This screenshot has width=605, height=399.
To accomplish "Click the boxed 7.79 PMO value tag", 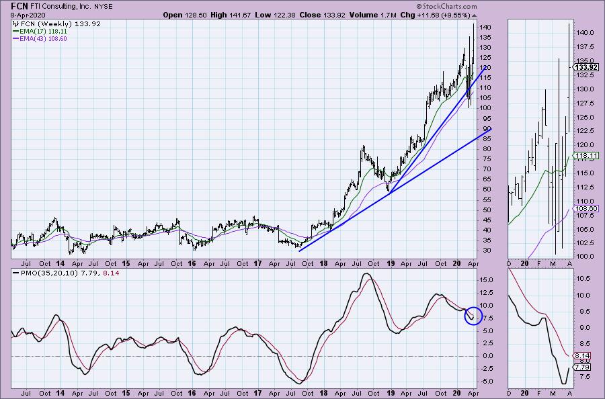I will 582,367.
